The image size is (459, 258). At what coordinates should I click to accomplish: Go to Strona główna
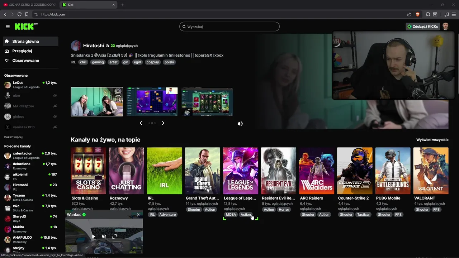30,41
